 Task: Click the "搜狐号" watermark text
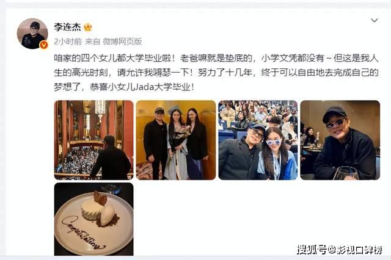[x=312, y=249]
